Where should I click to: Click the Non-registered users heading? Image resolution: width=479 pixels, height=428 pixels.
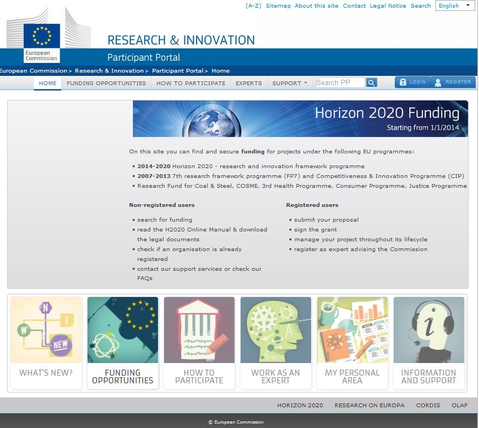click(x=162, y=205)
